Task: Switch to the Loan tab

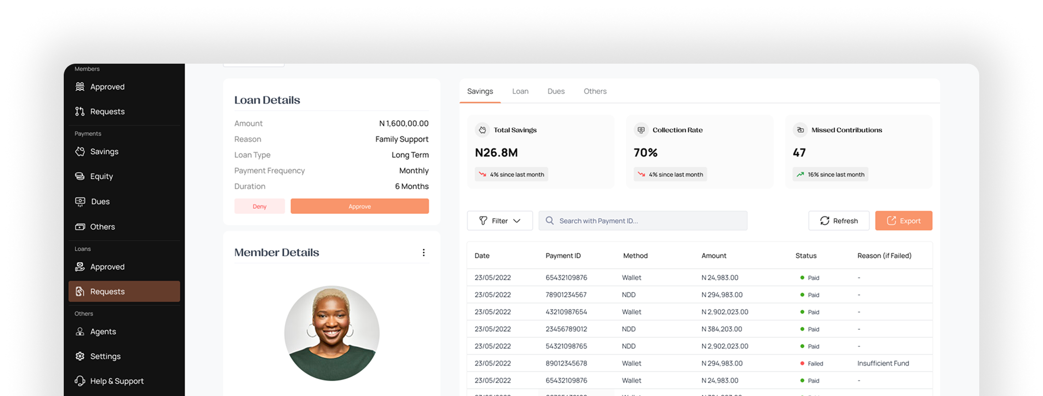Action: click(x=520, y=92)
